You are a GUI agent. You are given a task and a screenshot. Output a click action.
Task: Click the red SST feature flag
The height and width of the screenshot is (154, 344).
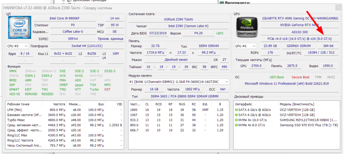pyautogui.click(x=107, y=90)
